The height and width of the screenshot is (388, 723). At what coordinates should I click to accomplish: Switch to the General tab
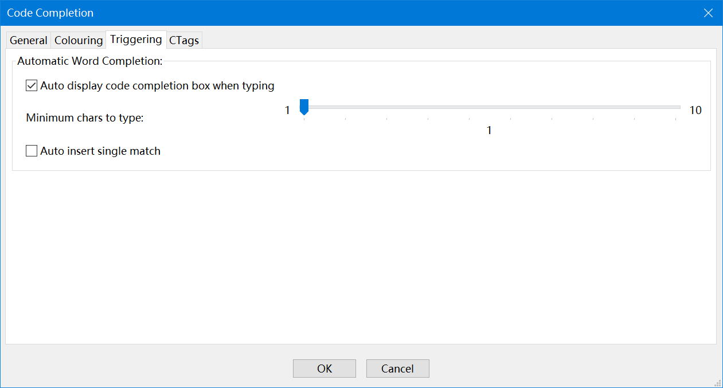[x=29, y=41]
